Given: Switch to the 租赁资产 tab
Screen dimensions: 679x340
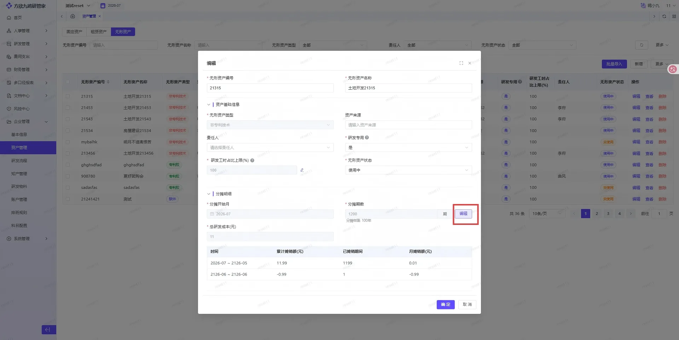Looking at the screenshot, I should [99, 32].
